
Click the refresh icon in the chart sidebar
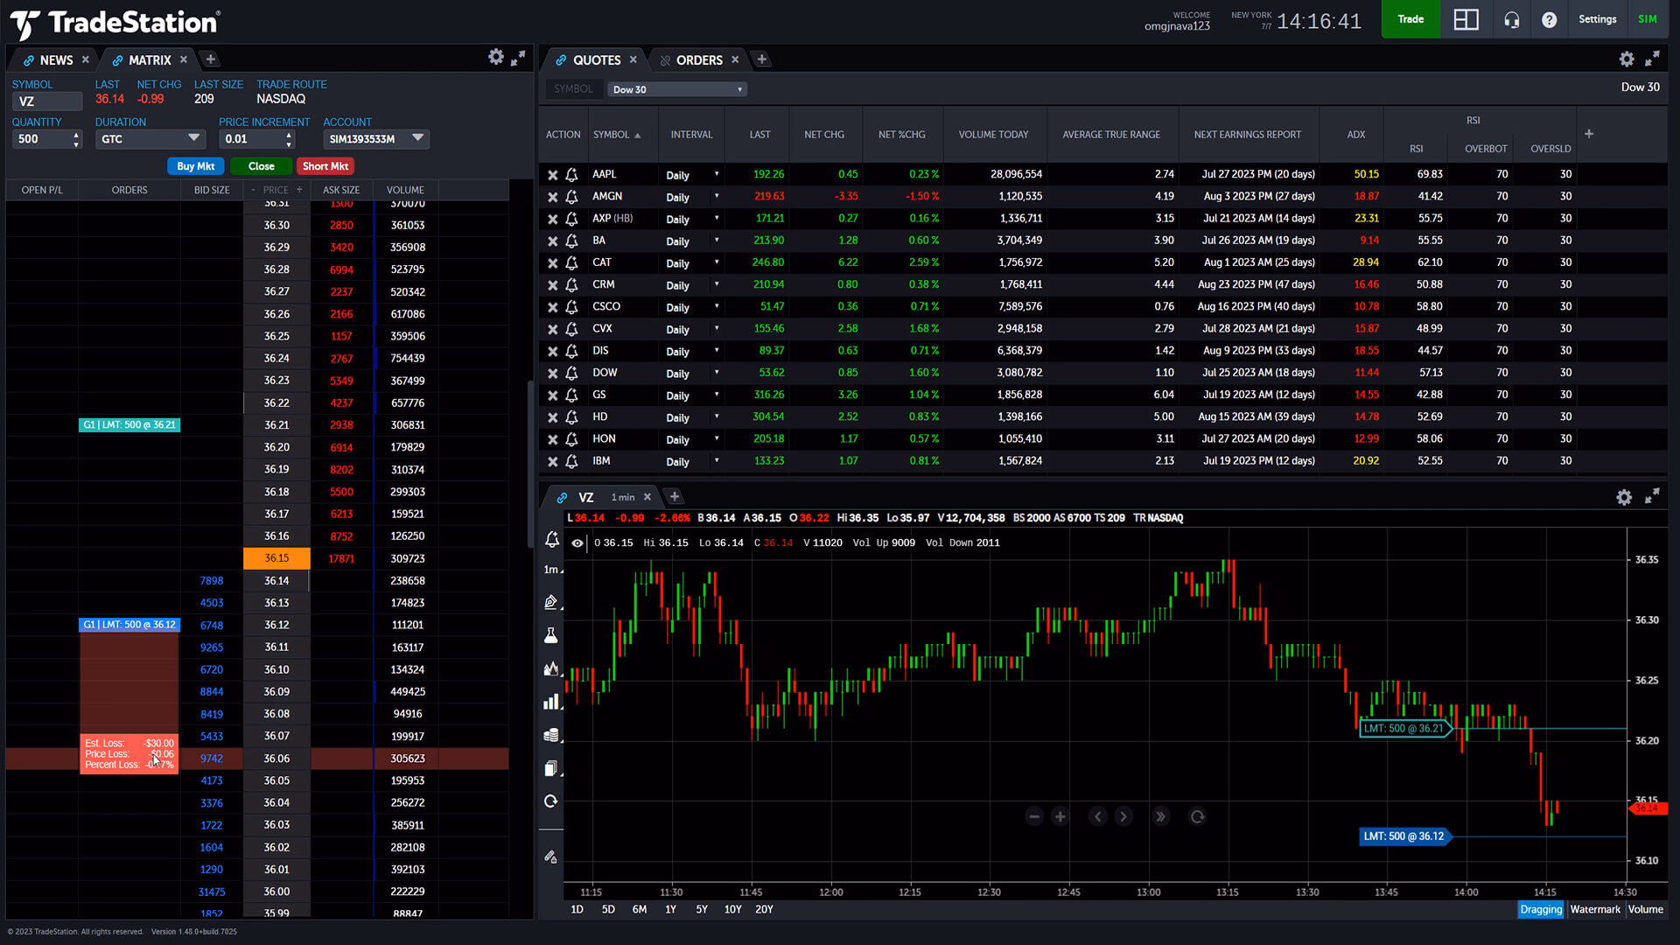tap(550, 801)
